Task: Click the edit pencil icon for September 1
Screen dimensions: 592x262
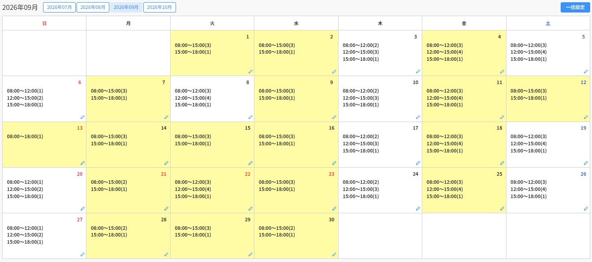Action: (x=250, y=72)
